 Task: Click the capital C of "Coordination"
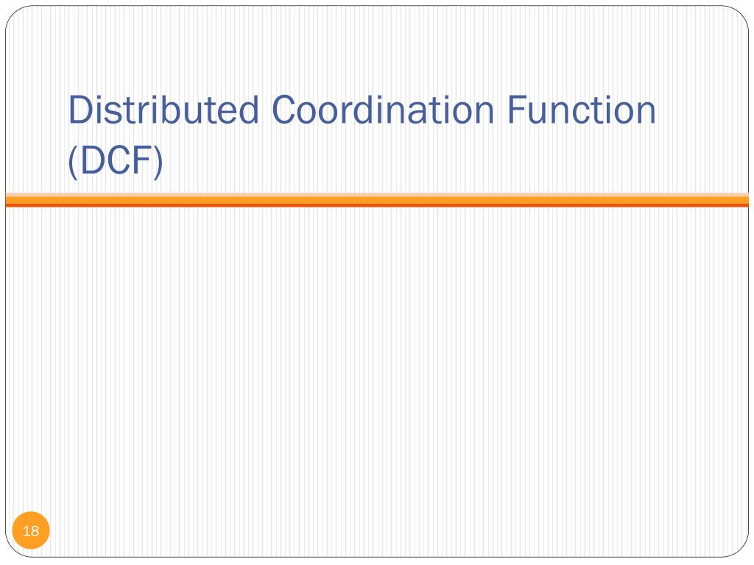[x=283, y=110]
